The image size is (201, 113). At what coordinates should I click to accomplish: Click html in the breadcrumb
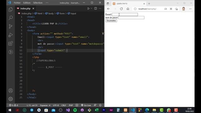40,13
